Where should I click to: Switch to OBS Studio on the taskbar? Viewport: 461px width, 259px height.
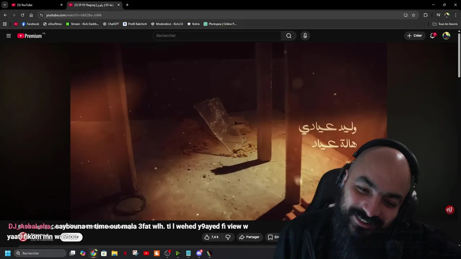coord(167,253)
